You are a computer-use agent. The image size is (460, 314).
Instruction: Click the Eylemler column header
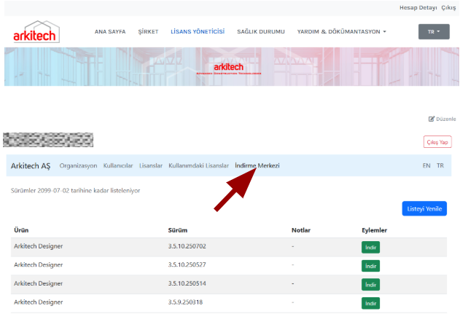click(x=374, y=230)
